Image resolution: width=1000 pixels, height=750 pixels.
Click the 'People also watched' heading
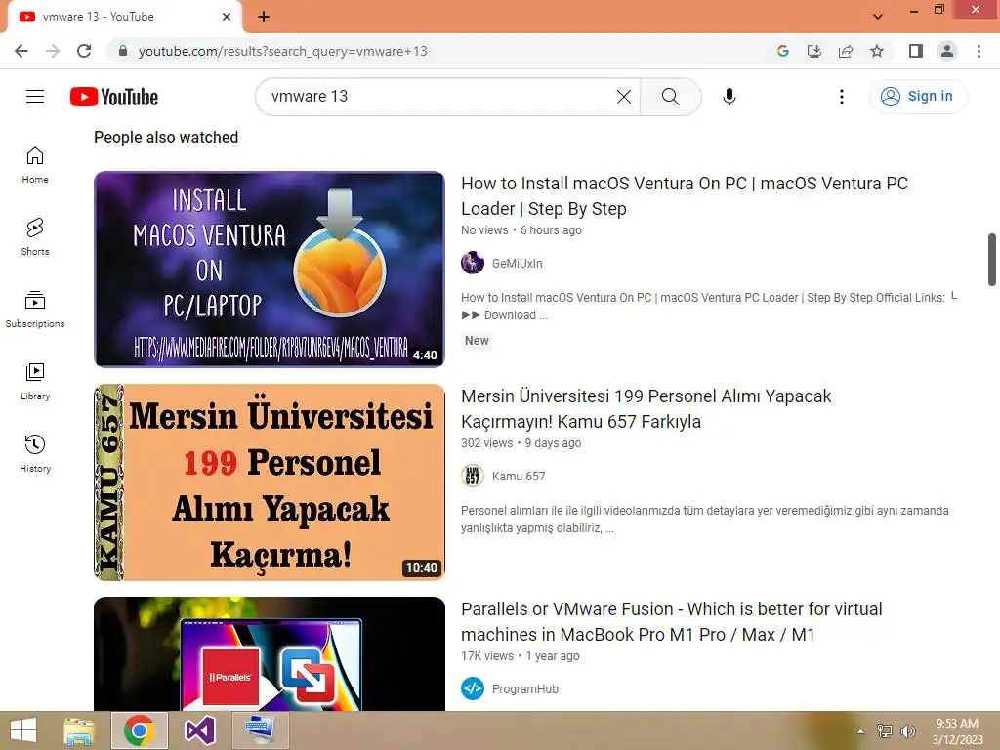[x=166, y=137]
